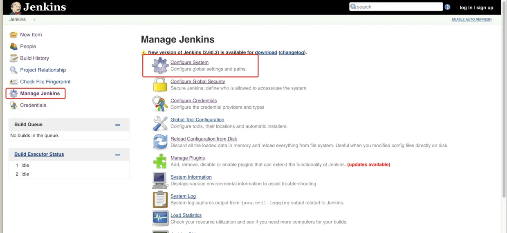Click the sign up link
Viewport: 507px width, 233px height.
point(485,7)
